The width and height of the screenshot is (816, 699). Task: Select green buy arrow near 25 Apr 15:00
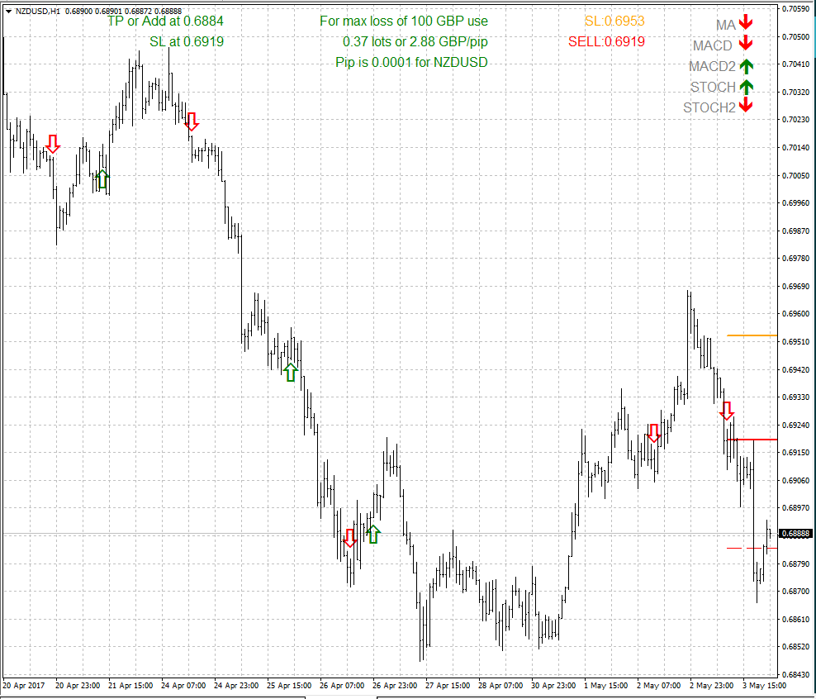point(290,372)
